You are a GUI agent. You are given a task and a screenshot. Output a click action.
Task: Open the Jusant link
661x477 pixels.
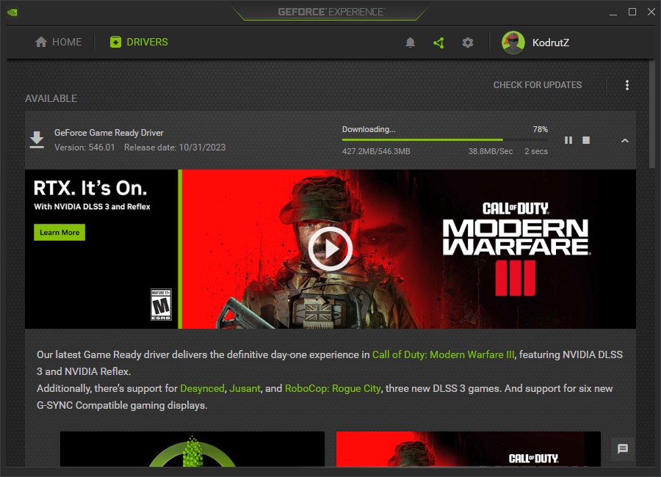pyautogui.click(x=245, y=388)
